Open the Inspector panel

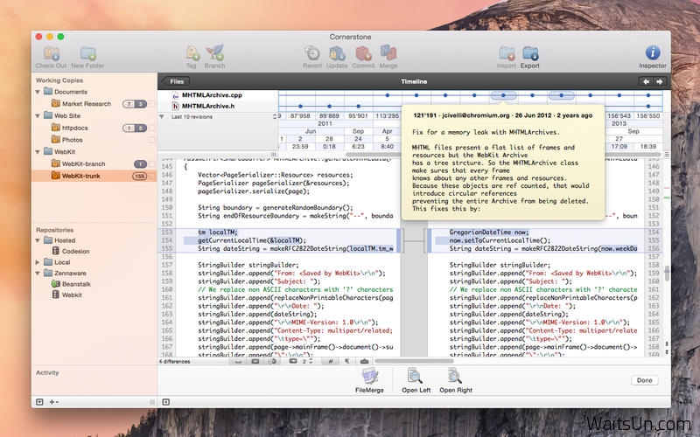coord(652,53)
